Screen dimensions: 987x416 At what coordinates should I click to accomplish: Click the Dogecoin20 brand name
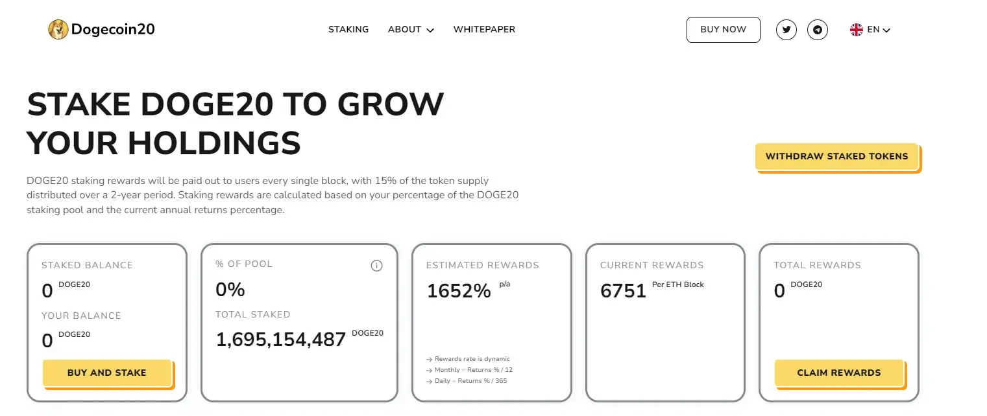(x=113, y=30)
